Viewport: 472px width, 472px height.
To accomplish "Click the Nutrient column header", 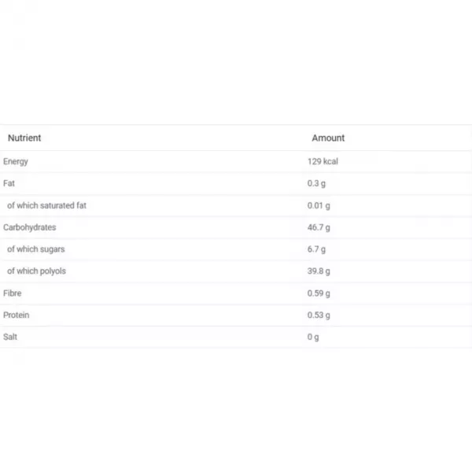I will point(24,138).
